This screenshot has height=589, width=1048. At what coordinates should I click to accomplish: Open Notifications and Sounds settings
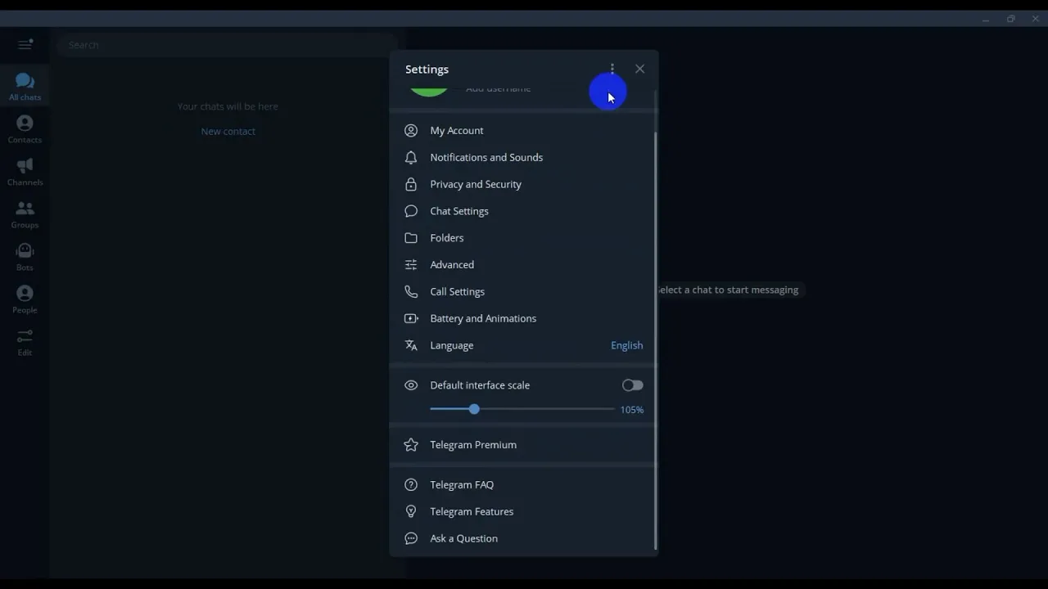click(522, 157)
